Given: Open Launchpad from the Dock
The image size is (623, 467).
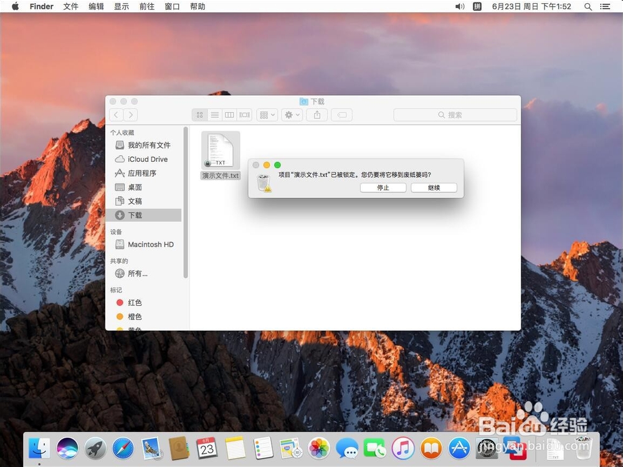Looking at the screenshot, I should pos(95,448).
